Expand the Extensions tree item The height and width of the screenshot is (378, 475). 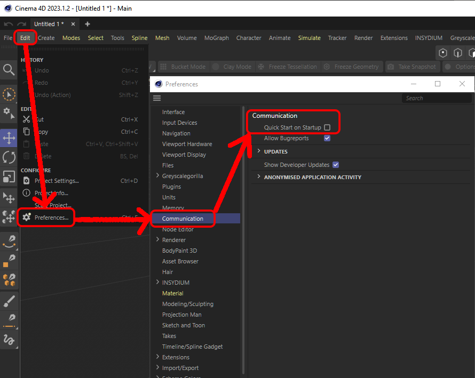click(x=157, y=357)
